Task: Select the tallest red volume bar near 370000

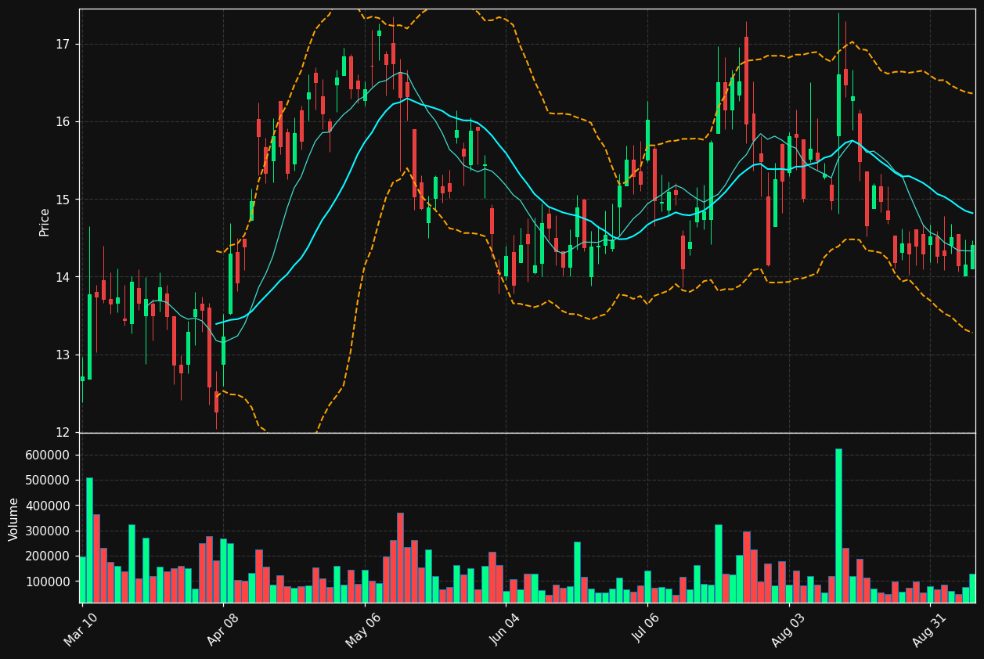Action: click(400, 557)
